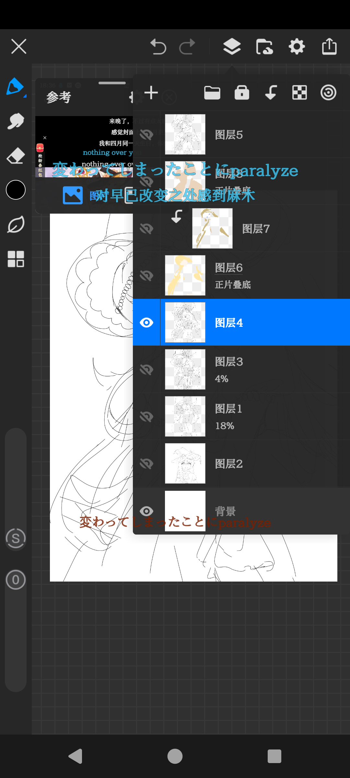Add a new layer with plus icon

click(x=151, y=93)
